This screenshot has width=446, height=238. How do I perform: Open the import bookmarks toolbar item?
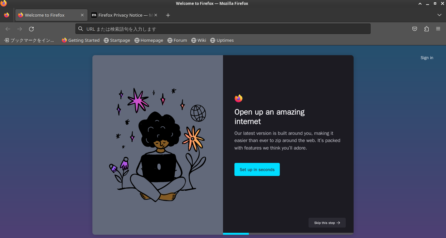[x=29, y=40]
